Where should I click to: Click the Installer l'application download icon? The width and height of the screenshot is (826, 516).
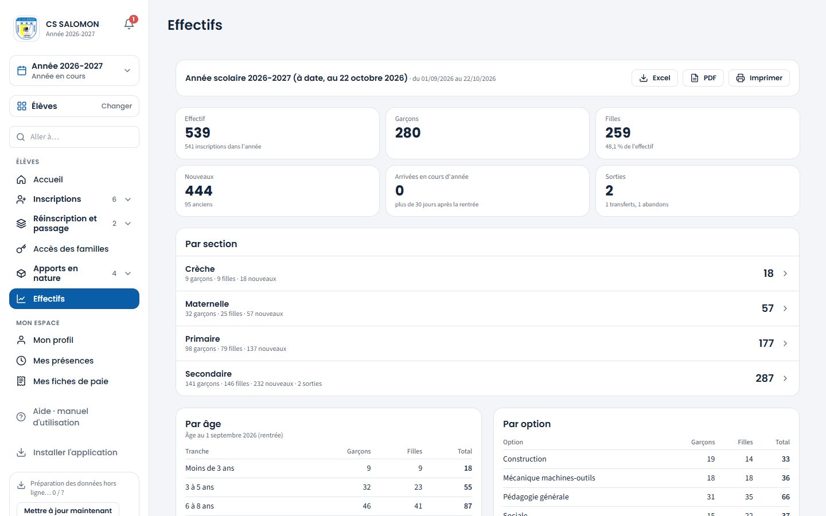21,452
